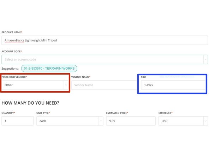Click the Quantity input field
The height and width of the screenshot is (157, 209).
pyautogui.click(x=17, y=121)
